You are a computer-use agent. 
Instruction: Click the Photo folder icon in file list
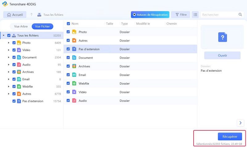pos(74,32)
